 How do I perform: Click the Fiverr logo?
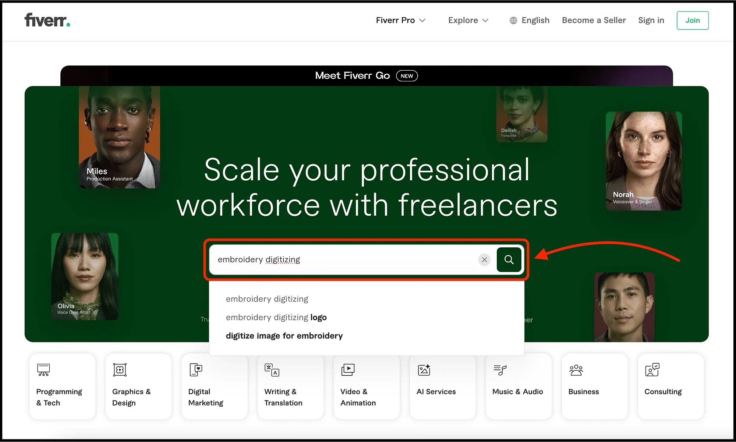[x=47, y=20]
